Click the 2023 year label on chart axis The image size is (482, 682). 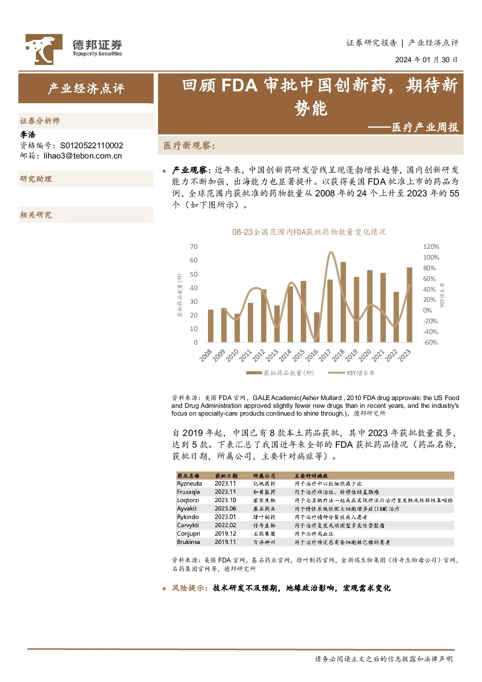pyautogui.click(x=405, y=355)
